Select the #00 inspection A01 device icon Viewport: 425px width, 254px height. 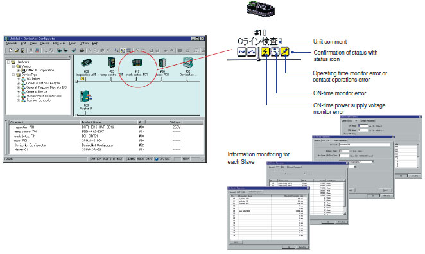pos(87,63)
